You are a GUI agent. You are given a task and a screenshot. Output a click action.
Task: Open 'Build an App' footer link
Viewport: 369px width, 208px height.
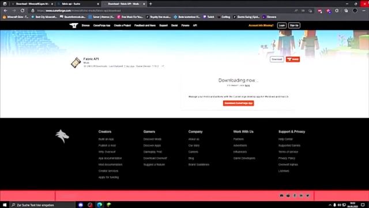click(106, 139)
